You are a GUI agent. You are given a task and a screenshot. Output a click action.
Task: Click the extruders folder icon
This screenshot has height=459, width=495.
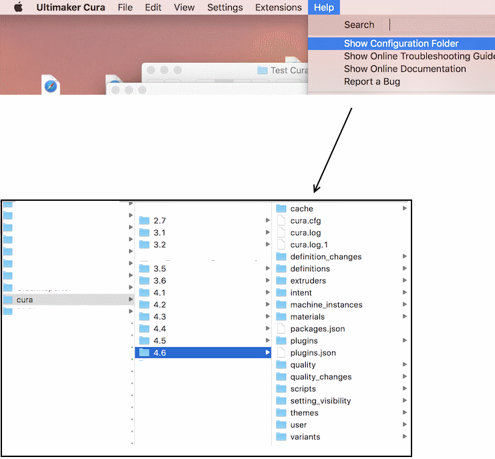(281, 280)
